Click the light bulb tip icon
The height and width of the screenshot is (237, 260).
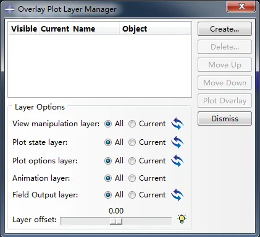pyautogui.click(x=182, y=218)
